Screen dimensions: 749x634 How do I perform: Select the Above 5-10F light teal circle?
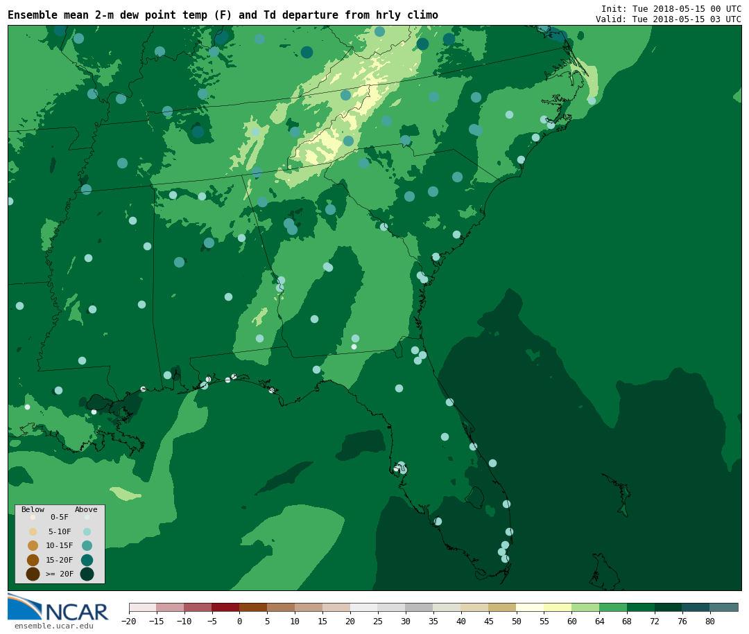(x=87, y=532)
